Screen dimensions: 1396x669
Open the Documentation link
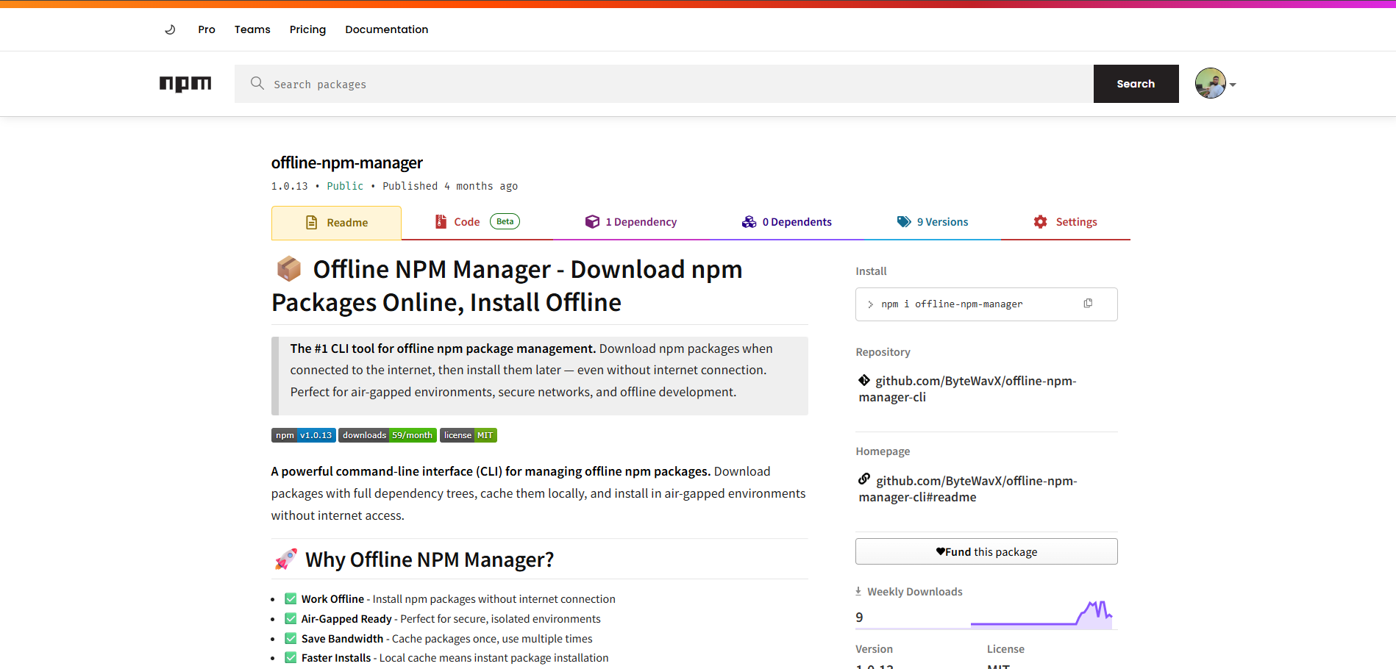pos(387,29)
